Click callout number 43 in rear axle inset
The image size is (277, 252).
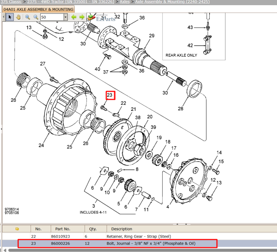[190, 27]
